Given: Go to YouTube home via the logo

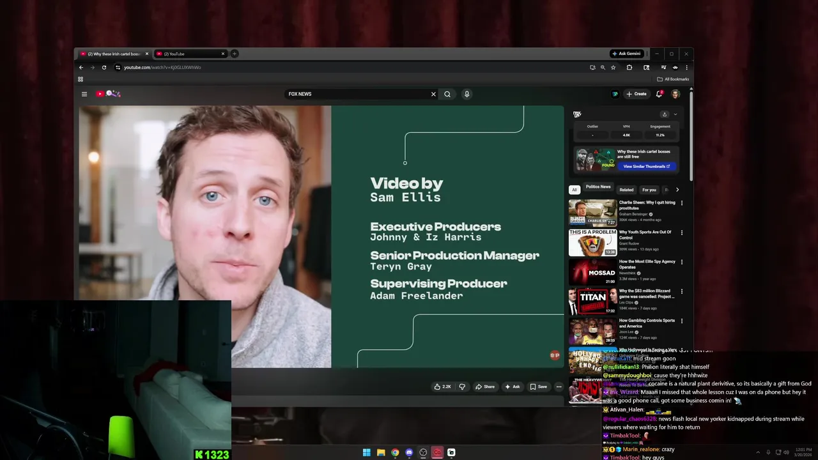Looking at the screenshot, I should [x=108, y=94].
